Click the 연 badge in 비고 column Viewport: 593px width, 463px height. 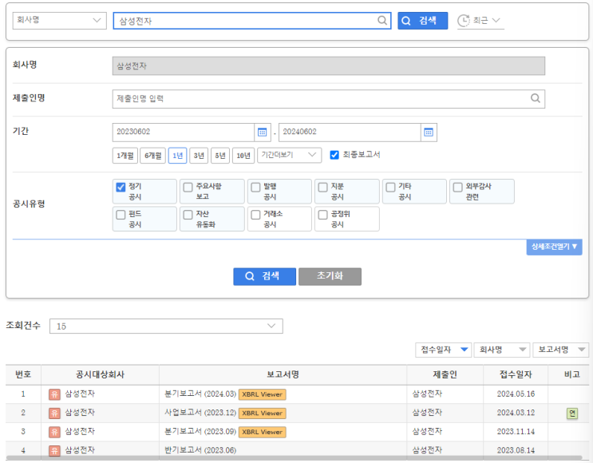(571, 413)
